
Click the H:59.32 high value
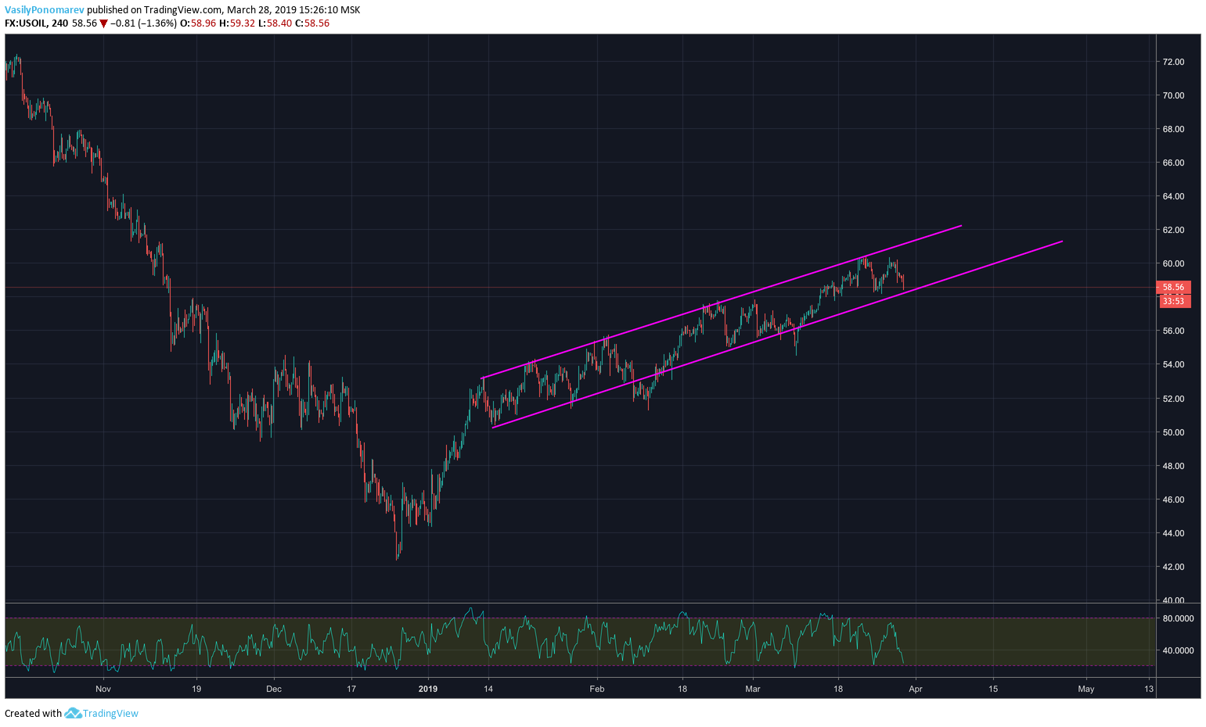[237, 23]
